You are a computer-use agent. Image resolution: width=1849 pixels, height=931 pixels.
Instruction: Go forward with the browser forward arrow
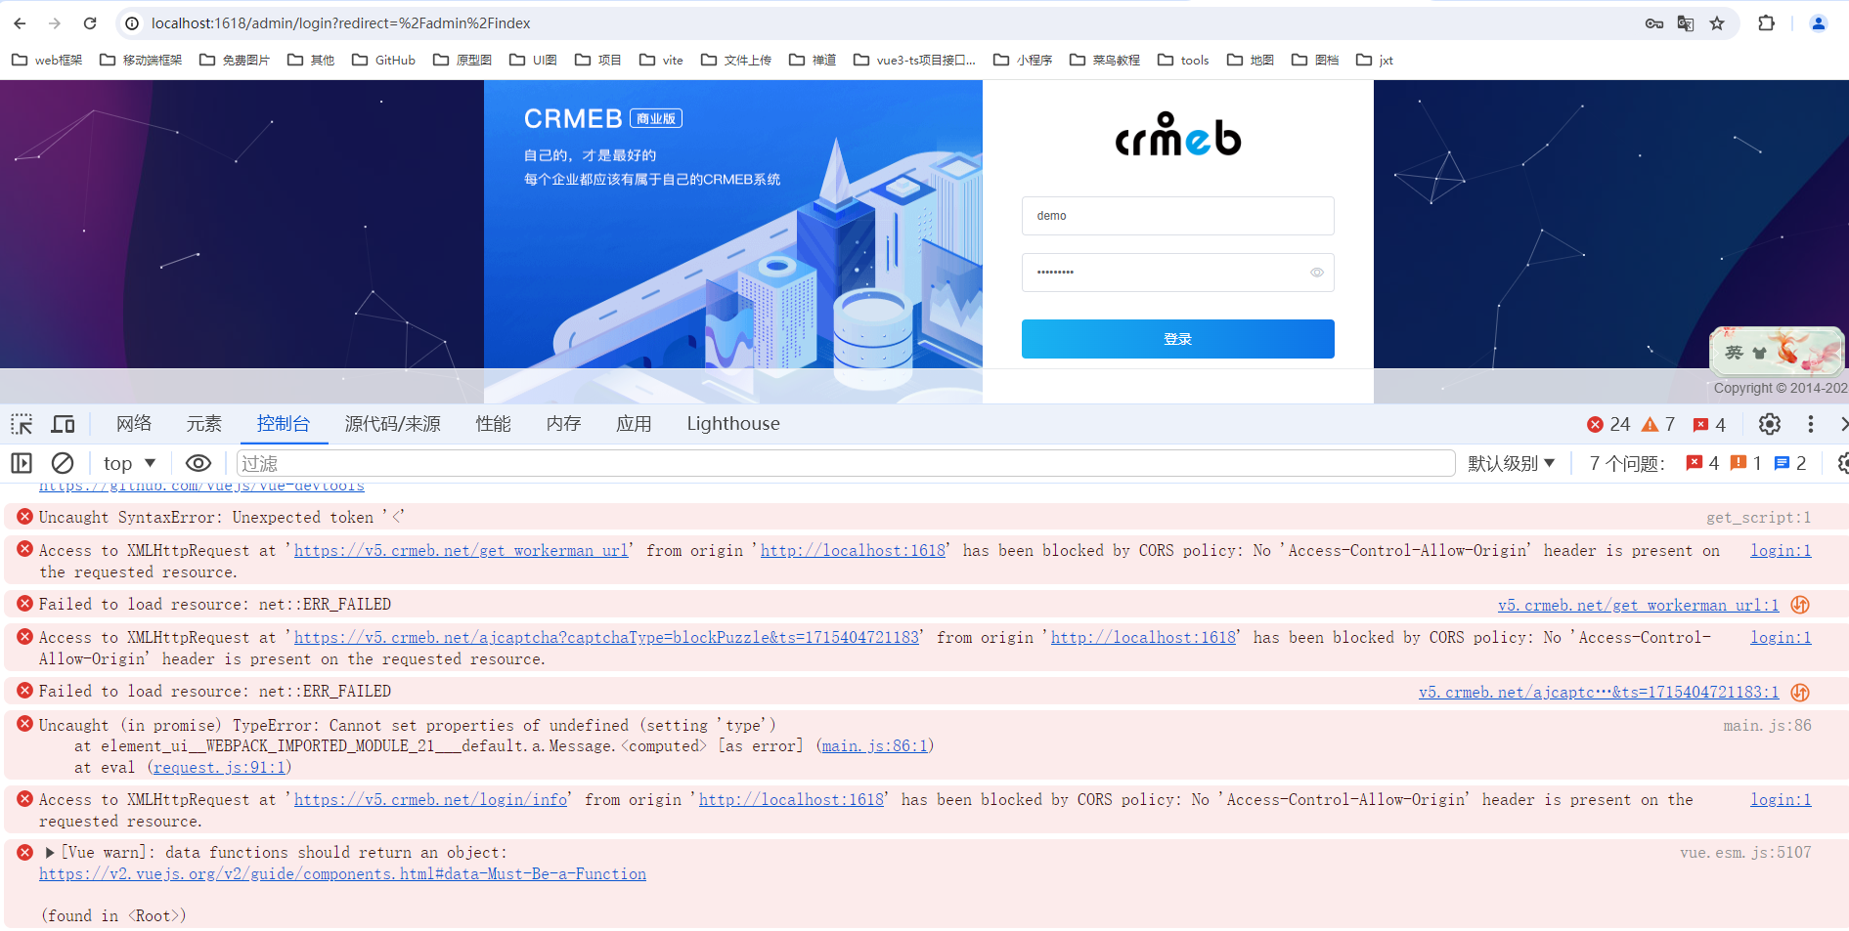[55, 23]
